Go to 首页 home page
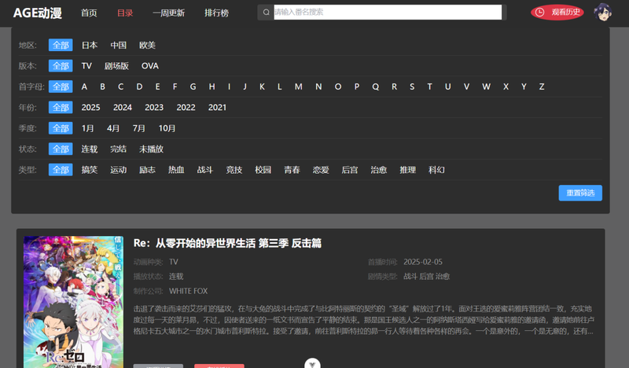The image size is (629, 368). (x=89, y=13)
